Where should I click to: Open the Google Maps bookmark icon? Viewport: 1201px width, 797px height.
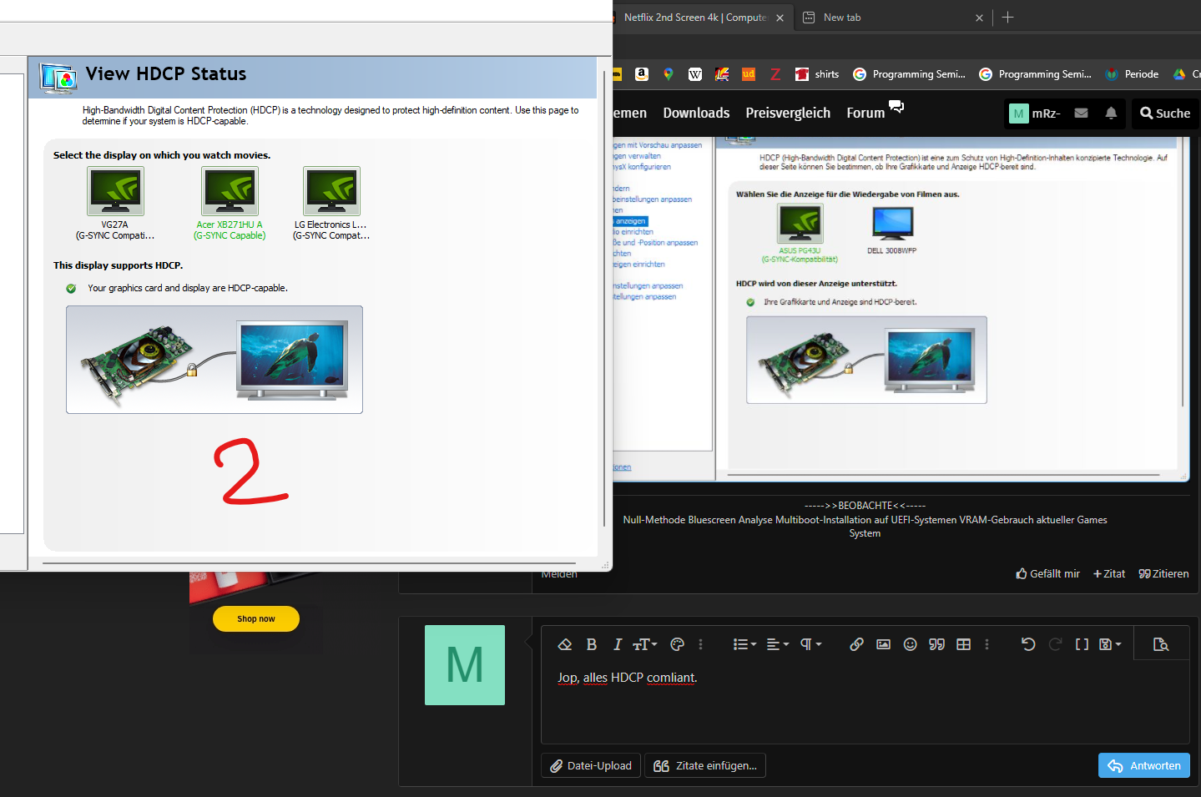(669, 74)
